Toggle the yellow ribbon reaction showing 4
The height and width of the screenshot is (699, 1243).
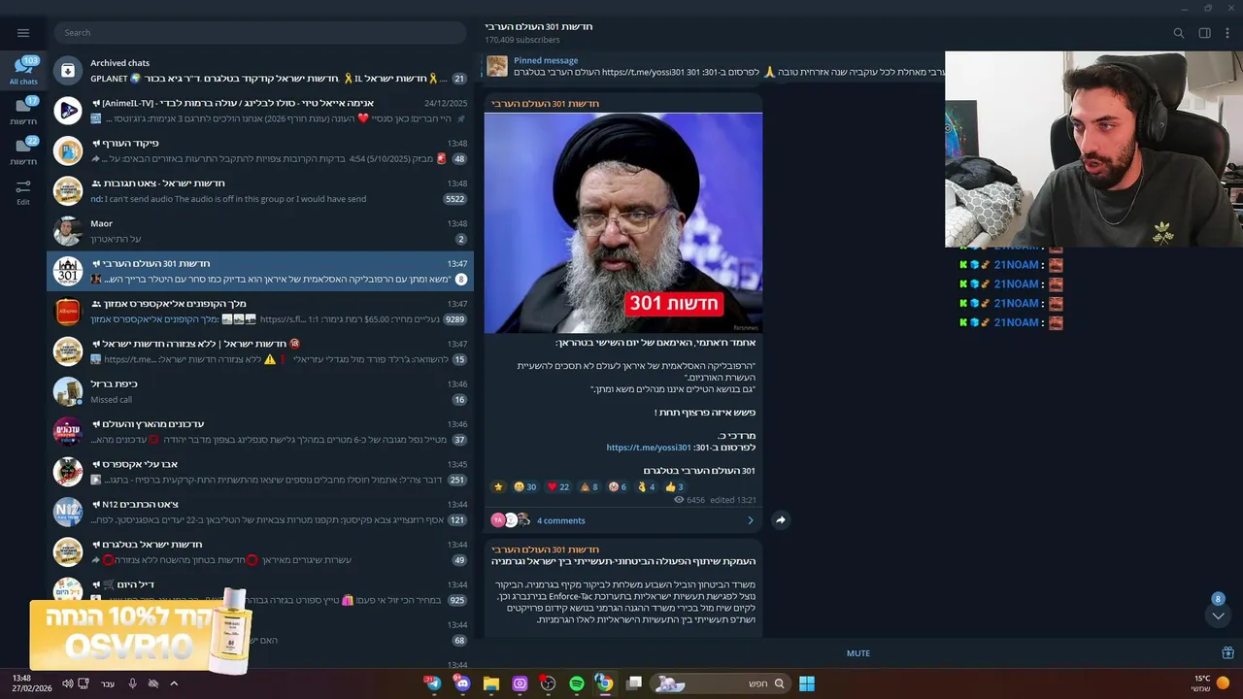647,486
